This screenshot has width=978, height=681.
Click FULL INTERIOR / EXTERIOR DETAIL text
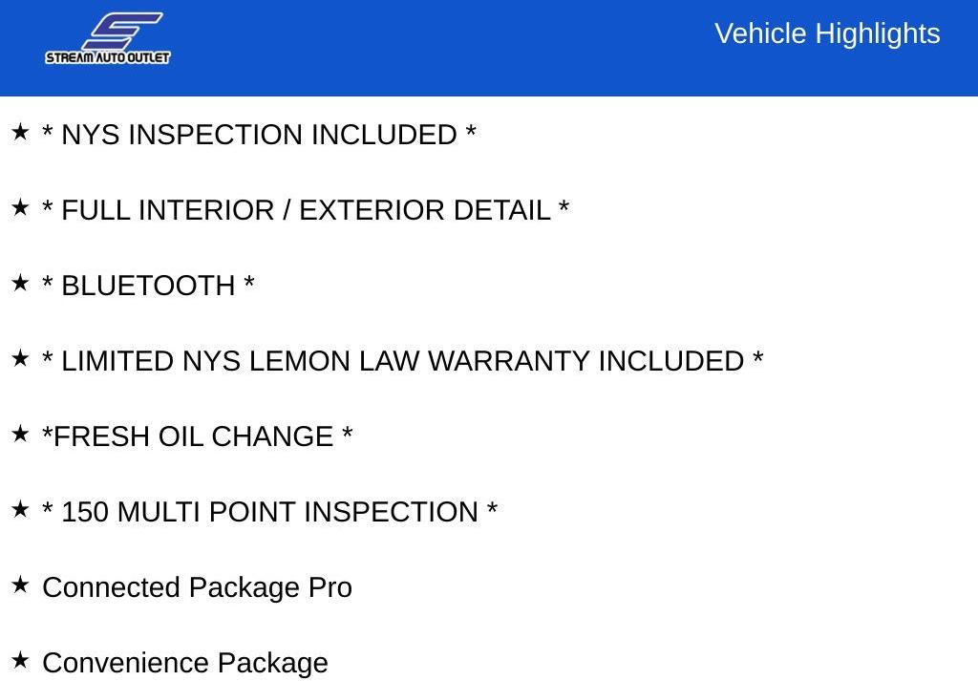[x=306, y=210]
